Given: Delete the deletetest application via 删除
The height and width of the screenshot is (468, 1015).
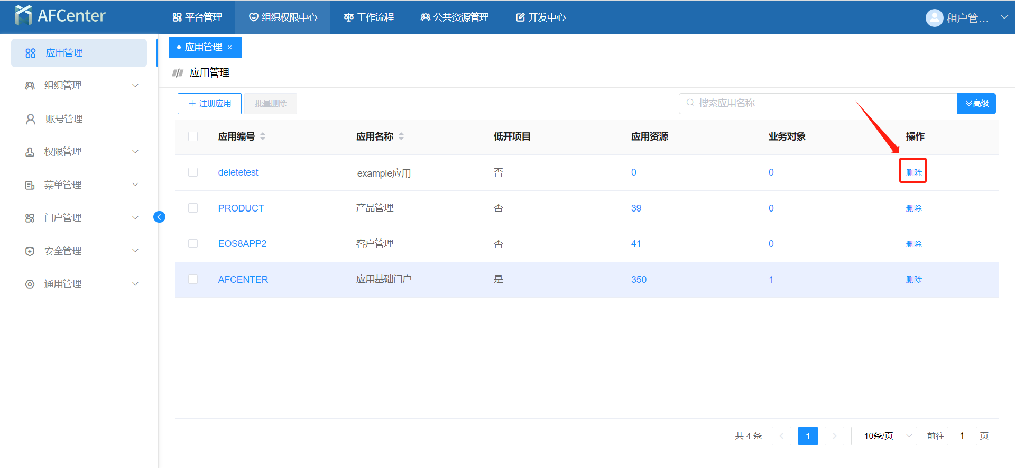Looking at the screenshot, I should point(914,172).
